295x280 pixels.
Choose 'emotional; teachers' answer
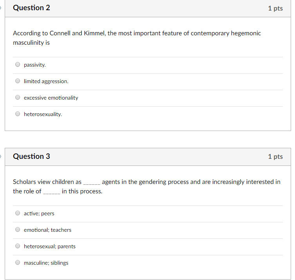pos(18,229)
